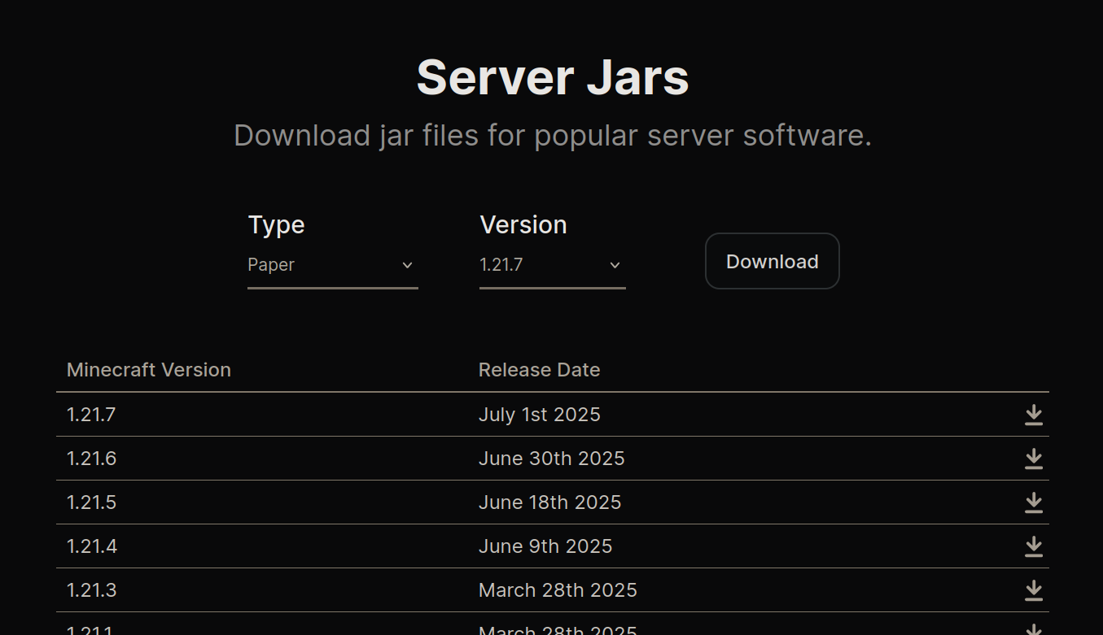Select the June 9th 2025 date
This screenshot has width=1103, height=635.
[545, 546]
